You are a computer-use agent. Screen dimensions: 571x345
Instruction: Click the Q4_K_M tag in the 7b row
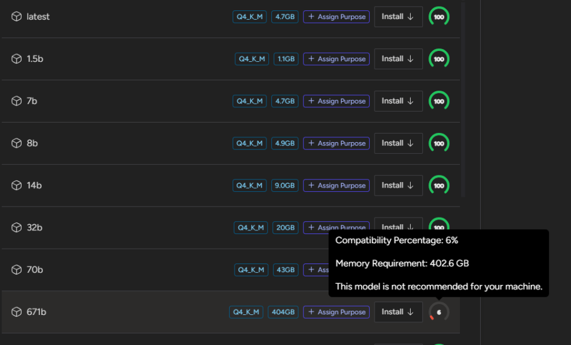[x=249, y=101]
